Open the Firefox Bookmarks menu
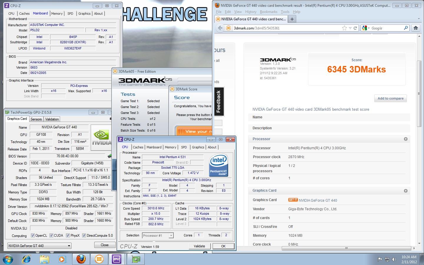424x265 pixels. pyautogui.click(x=268, y=12)
